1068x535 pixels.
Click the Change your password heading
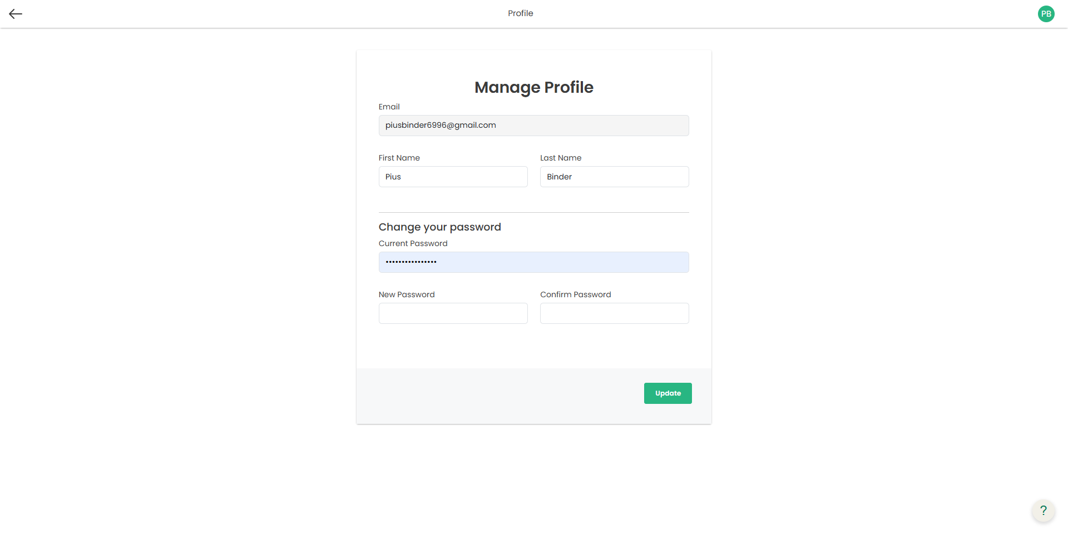point(440,227)
